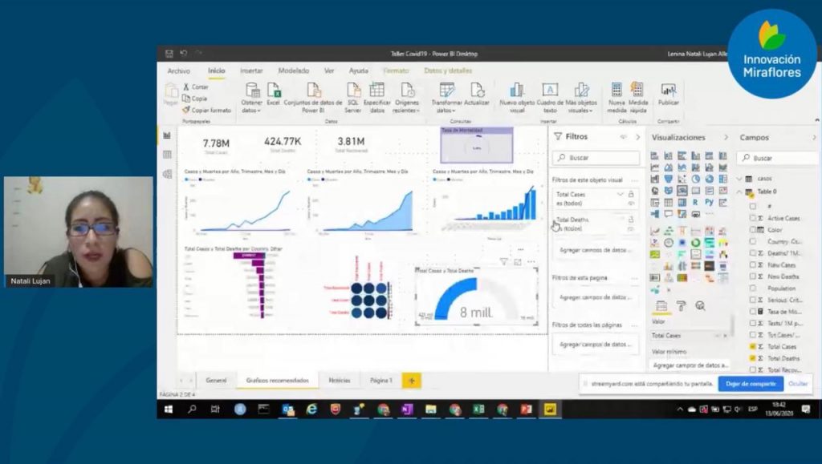Add a new report page with plus button
Viewport: 822px width, 464px height.
tap(411, 381)
